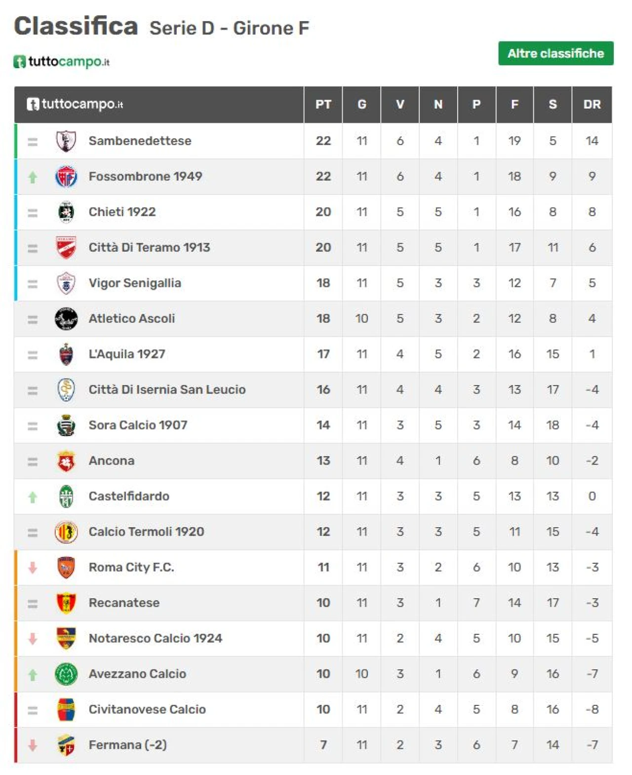Click the tuttocampo.it logo in table header
The image size is (632, 775).
tap(75, 105)
